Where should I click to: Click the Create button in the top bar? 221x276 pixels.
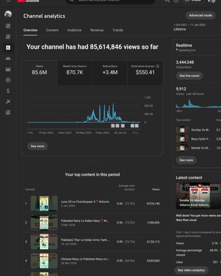tap(193, 1)
